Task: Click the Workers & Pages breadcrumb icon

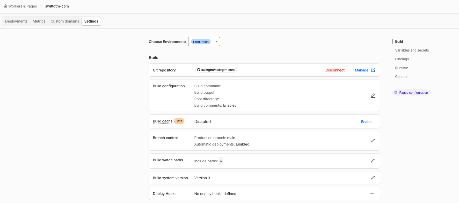Action: pos(5,6)
